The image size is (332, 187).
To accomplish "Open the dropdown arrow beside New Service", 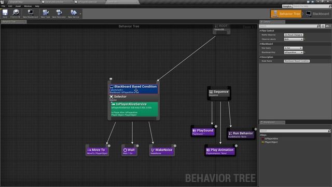I will click(x=80, y=14).
